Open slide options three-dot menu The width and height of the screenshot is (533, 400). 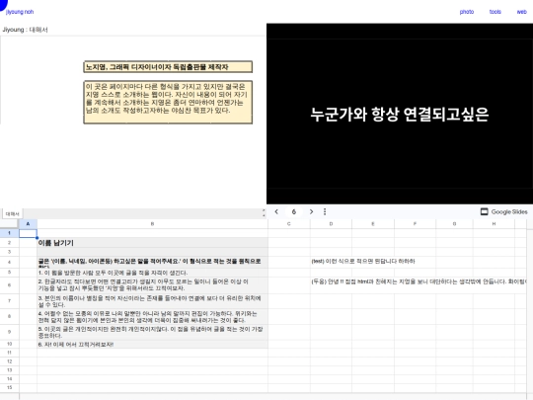pos(325,211)
